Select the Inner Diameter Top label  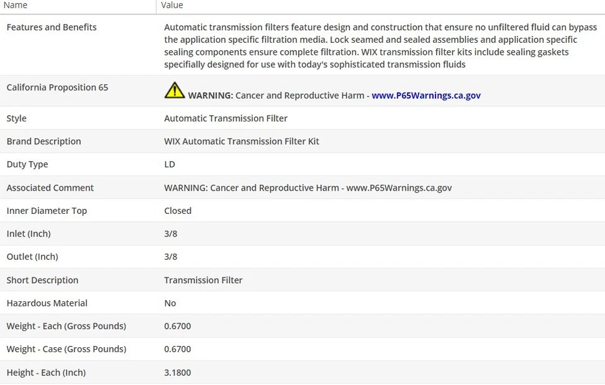(47, 211)
